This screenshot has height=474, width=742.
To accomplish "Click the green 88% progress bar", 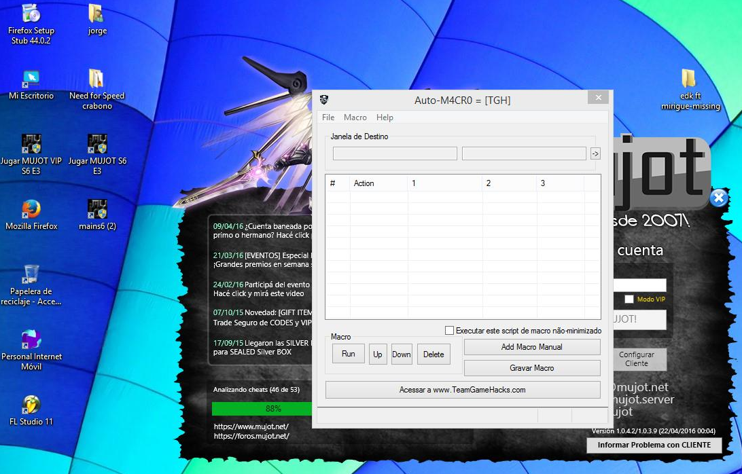I will point(262,409).
